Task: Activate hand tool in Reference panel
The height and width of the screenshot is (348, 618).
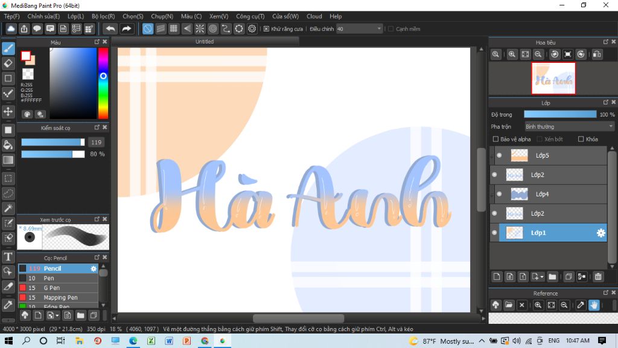Action: tap(594, 305)
